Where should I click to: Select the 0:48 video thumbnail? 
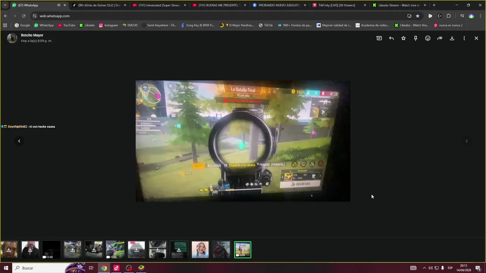pos(51,250)
